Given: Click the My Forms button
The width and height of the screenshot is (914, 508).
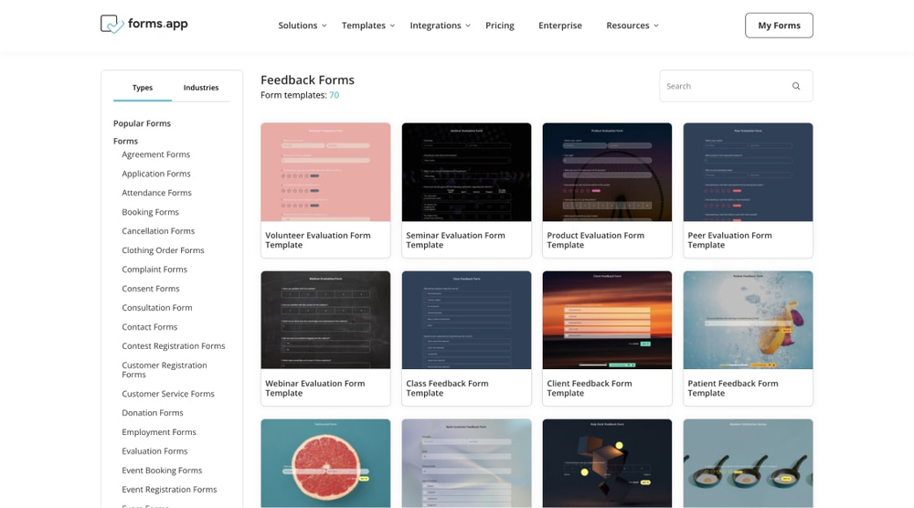Looking at the screenshot, I should pyautogui.click(x=779, y=26).
